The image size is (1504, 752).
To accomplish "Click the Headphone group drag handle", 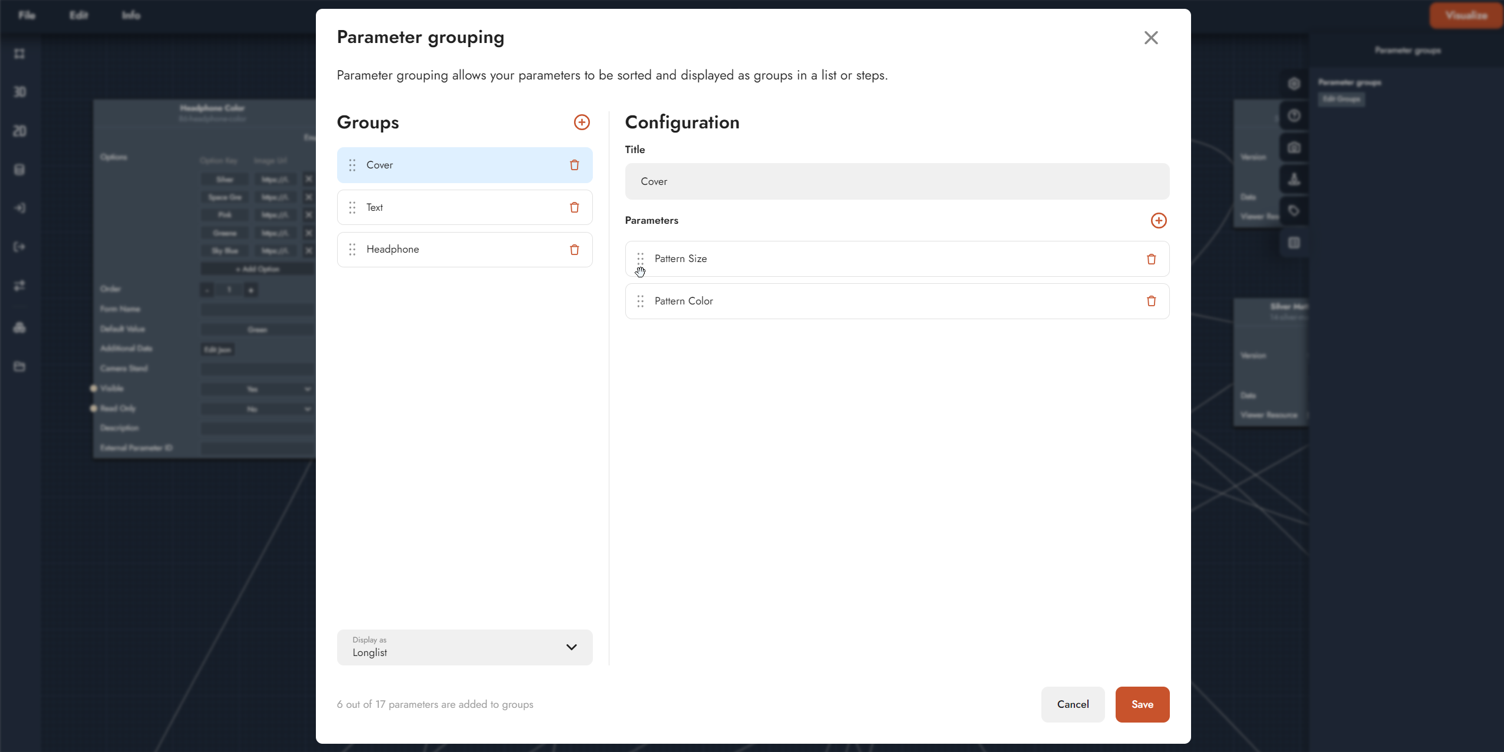I will [352, 250].
